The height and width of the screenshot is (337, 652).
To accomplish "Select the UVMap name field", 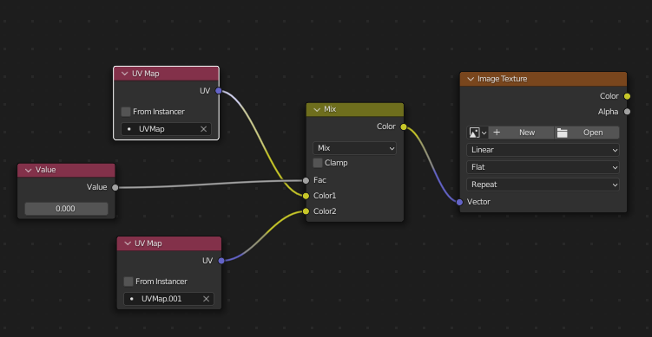I will pyautogui.click(x=167, y=129).
